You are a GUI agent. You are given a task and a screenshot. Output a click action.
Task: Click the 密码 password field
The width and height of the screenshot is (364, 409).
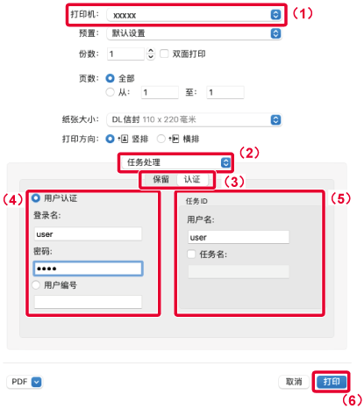[88, 269]
